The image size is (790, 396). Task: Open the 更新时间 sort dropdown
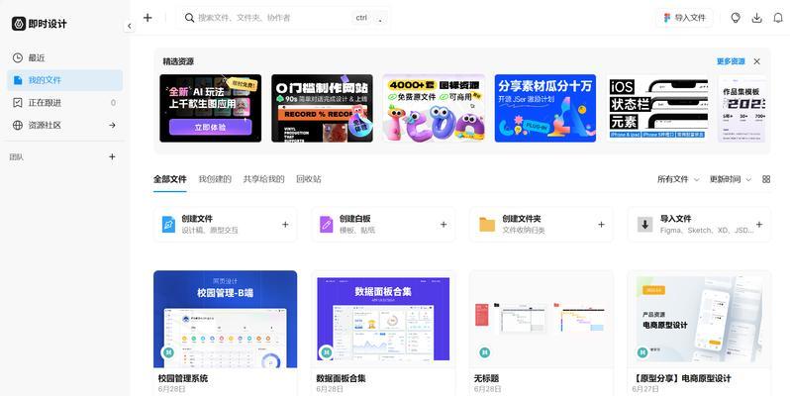click(731, 179)
